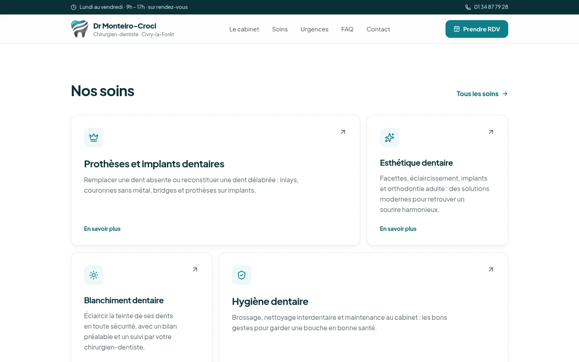Open Blanchiment dentaire via its corner arrow
Screen dimensions: 579x362
[195, 269]
